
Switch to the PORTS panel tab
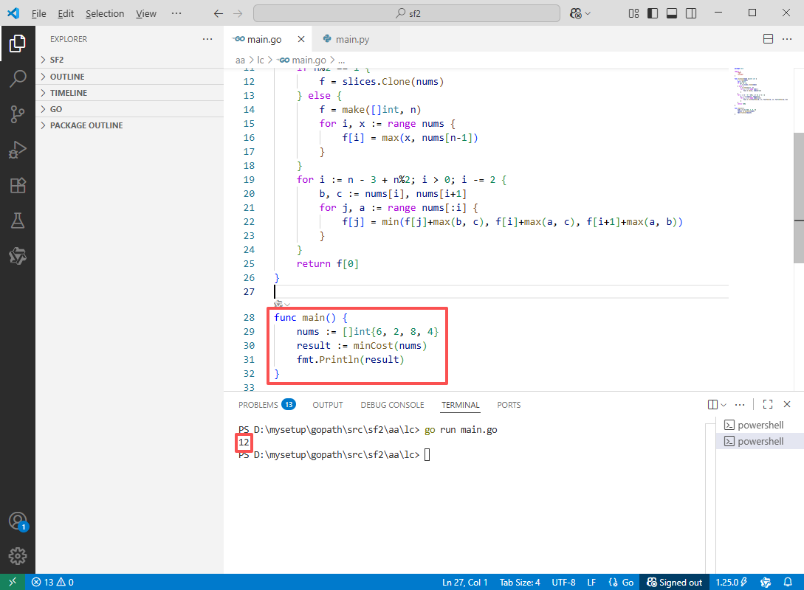pos(509,405)
